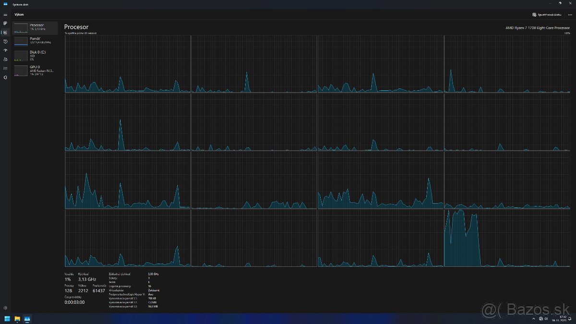
Task: Go to Startup apps icon in sidebar
Action: coord(5,50)
